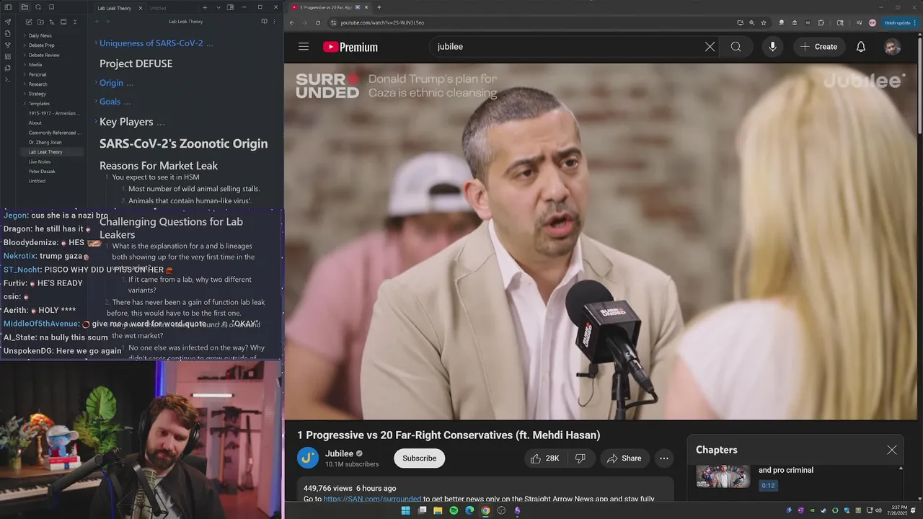The image size is (923, 519).
Task: Click the browser address bar URL
Action: (382, 22)
